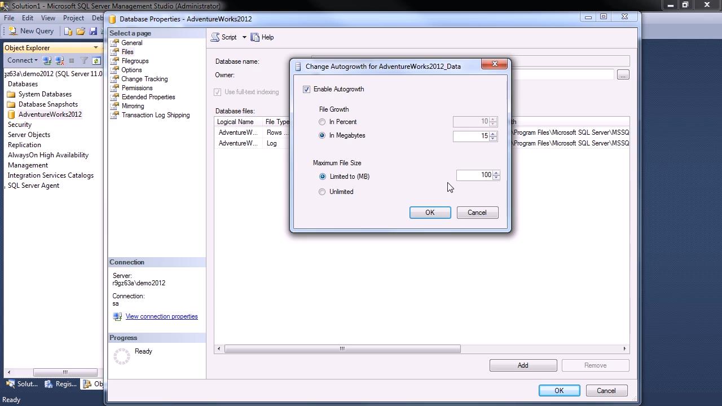
Task: Click the stepper arrows of maximum size field
Action: point(496,175)
